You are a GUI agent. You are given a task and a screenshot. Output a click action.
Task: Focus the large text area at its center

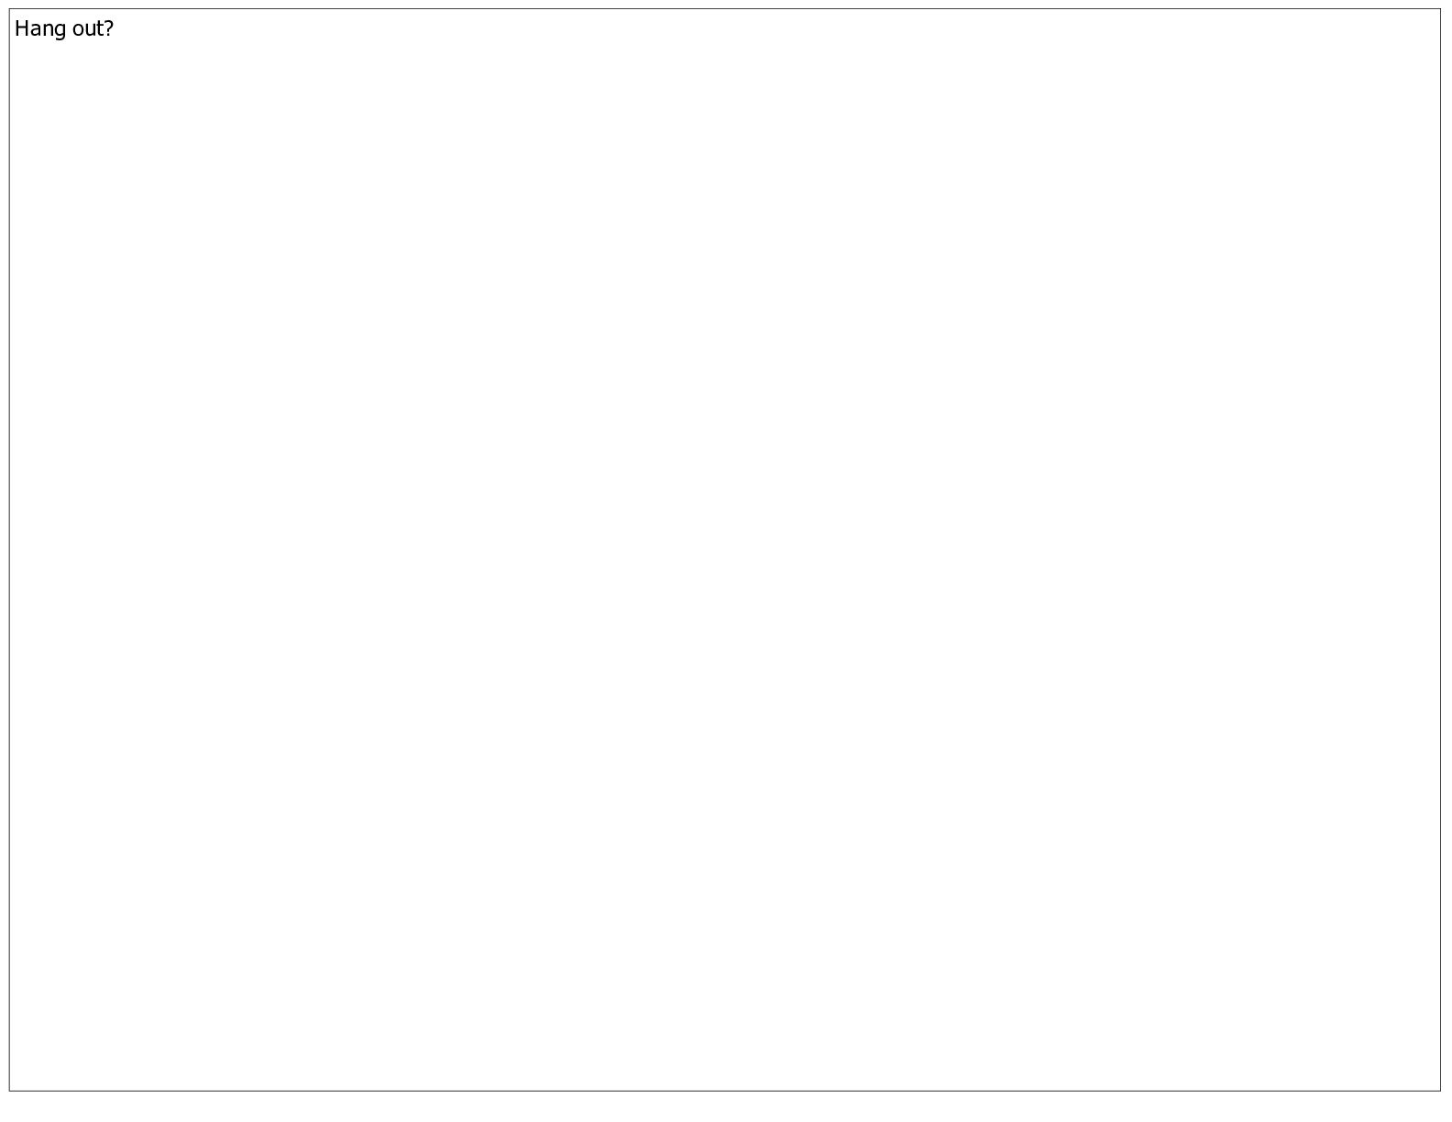pos(725,550)
